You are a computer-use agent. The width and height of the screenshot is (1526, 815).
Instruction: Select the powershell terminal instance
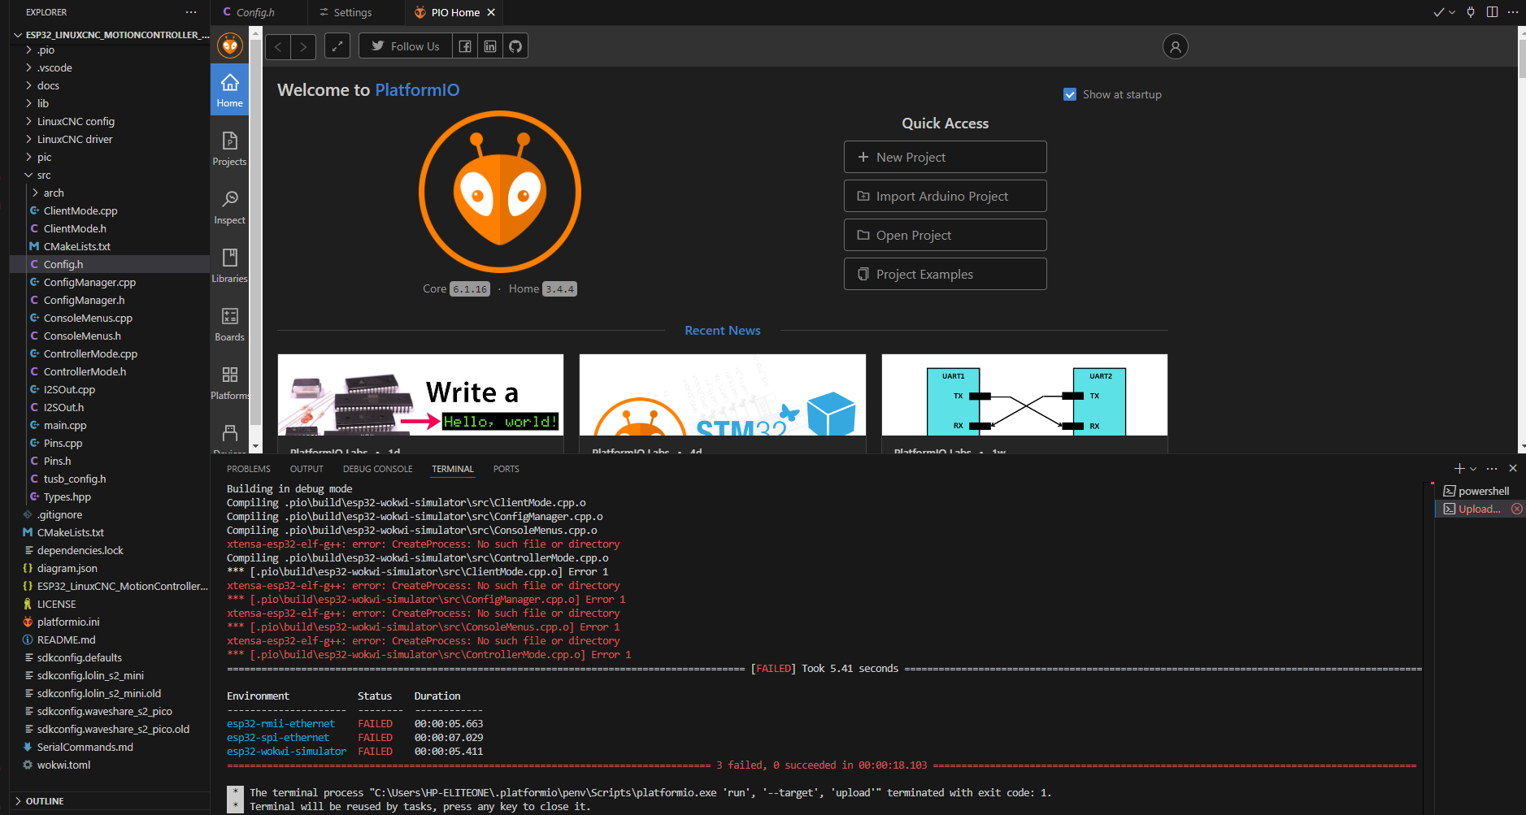tap(1480, 491)
